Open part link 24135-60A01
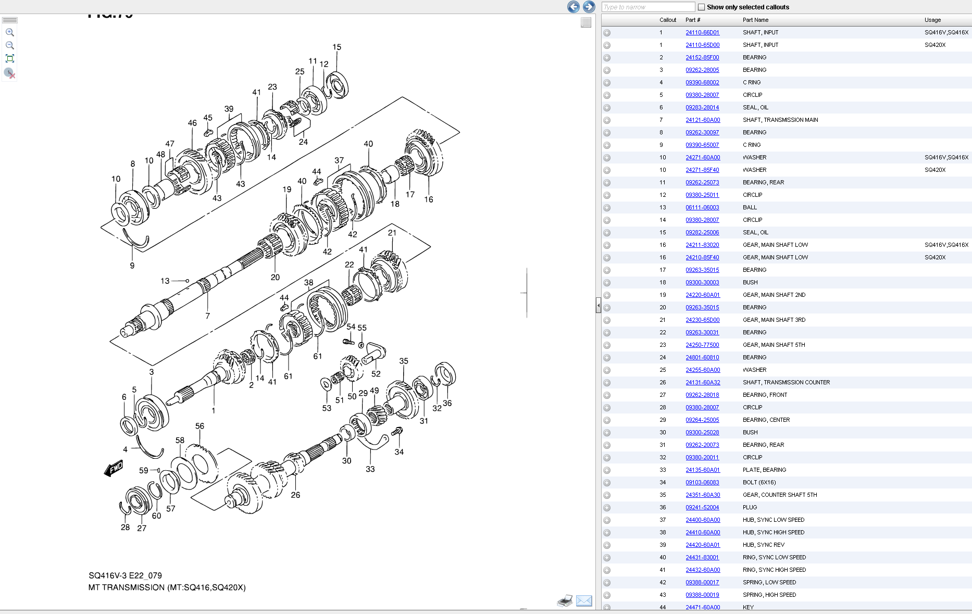 (x=703, y=470)
